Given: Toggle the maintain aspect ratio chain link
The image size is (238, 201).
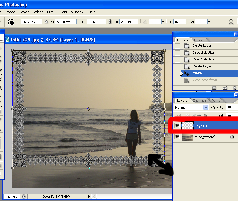Looking at the screenshot, I should click(x=110, y=22).
